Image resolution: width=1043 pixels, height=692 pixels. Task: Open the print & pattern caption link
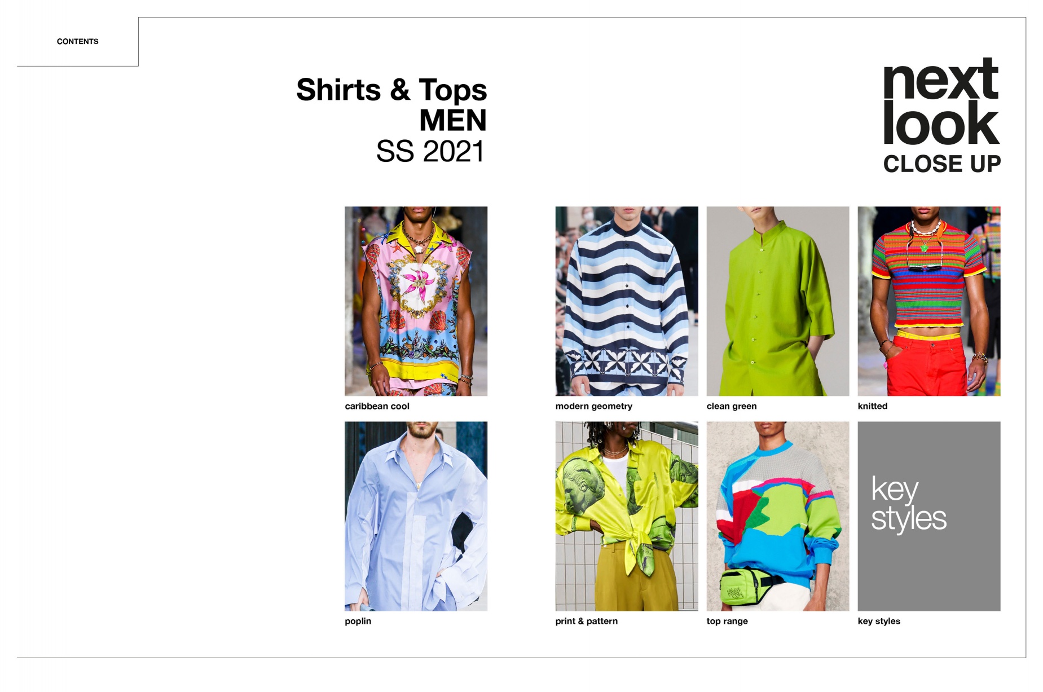(586, 621)
